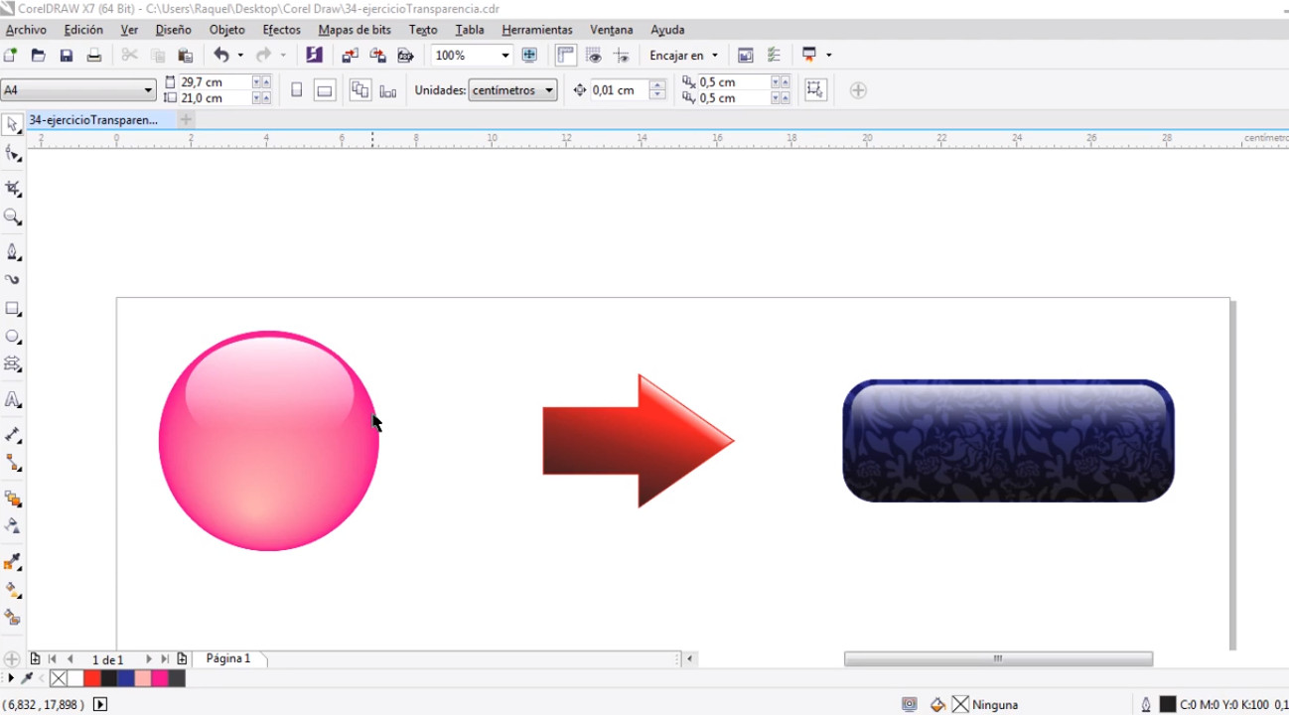Screen dimensions: 1289x715
Task: Select the Ellipse tool
Action: (x=13, y=337)
